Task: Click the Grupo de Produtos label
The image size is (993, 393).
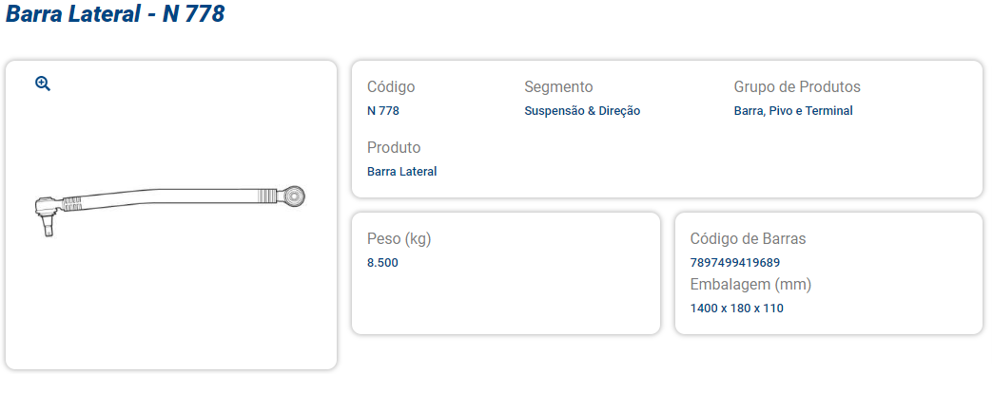Action: [x=797, y=87]
